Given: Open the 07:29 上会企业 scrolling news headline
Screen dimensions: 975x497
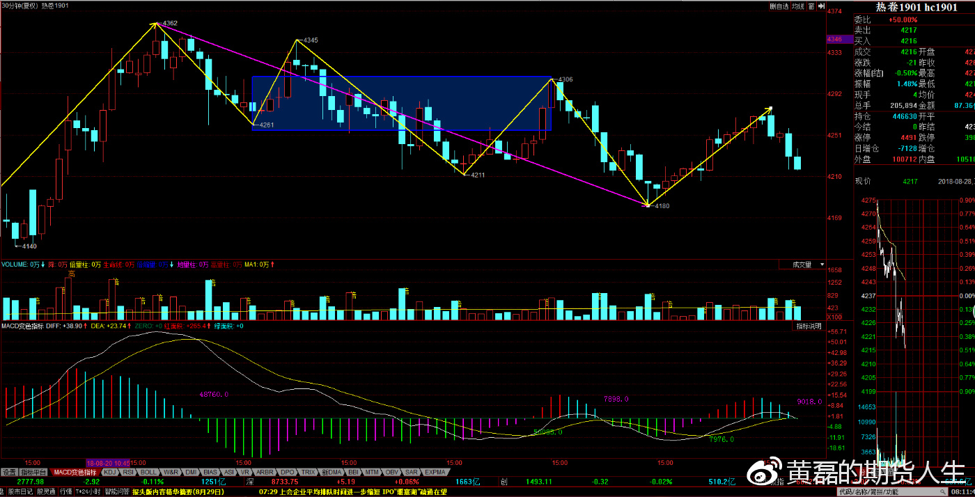Looking at the screenshot, I should click(352, 491).
